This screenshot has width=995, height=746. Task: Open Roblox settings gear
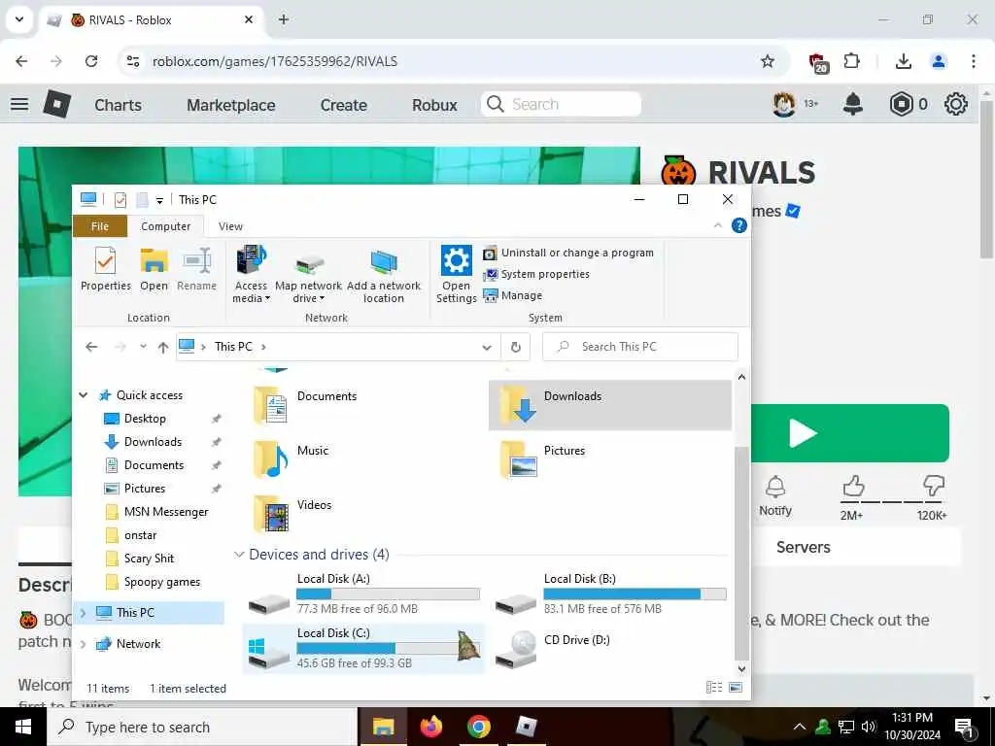tap(956, 104)
